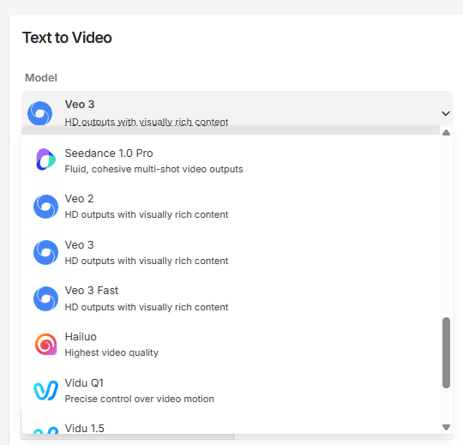Click the scroll down arrow of the list

446,427
